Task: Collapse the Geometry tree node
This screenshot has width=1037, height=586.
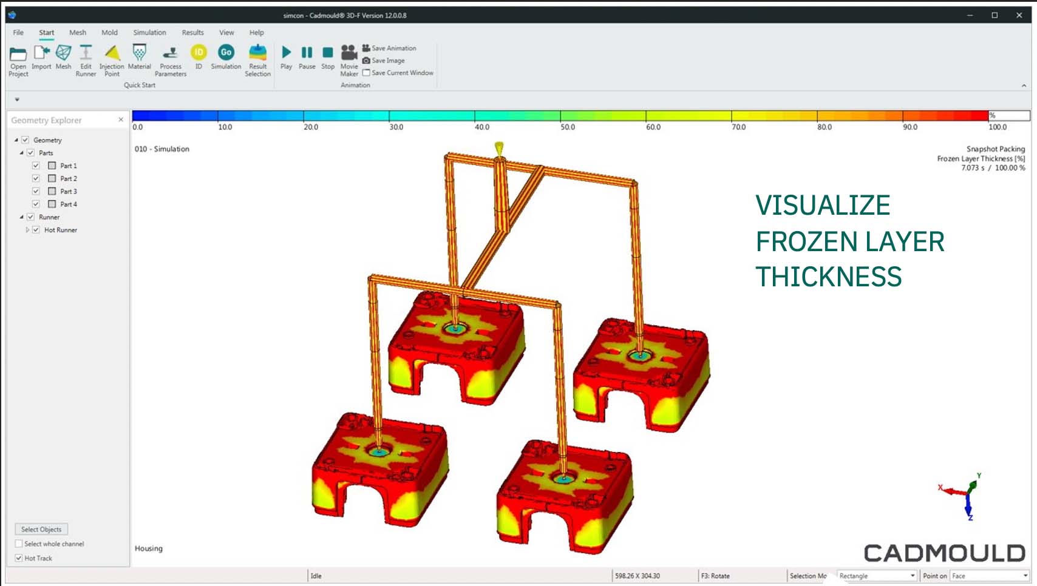Action: coord(16,140)
